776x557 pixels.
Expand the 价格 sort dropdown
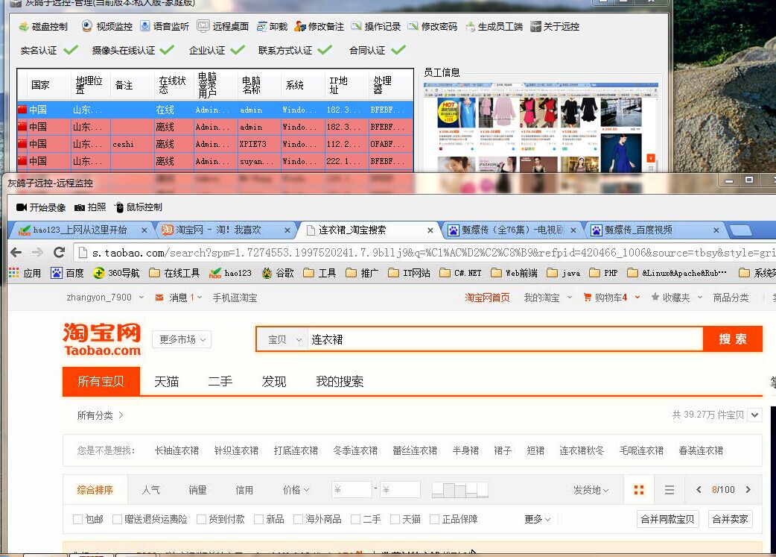296,490
